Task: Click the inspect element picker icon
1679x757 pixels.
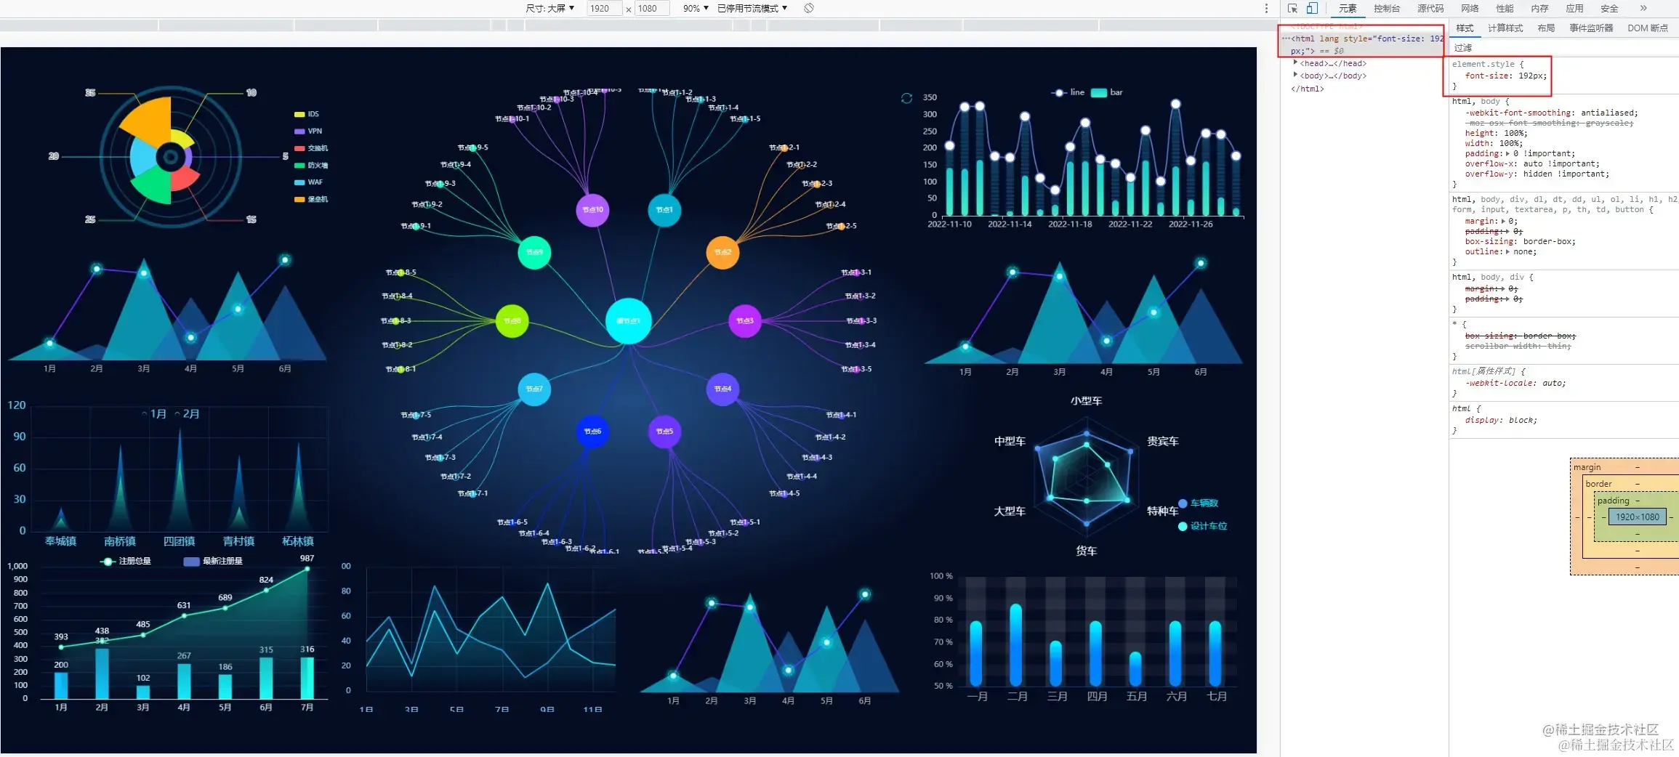Action: coord(1292,9)
